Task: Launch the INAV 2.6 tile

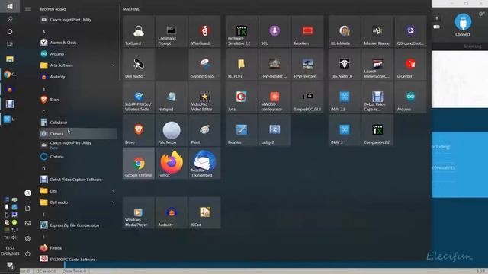Action: (344, 97)
